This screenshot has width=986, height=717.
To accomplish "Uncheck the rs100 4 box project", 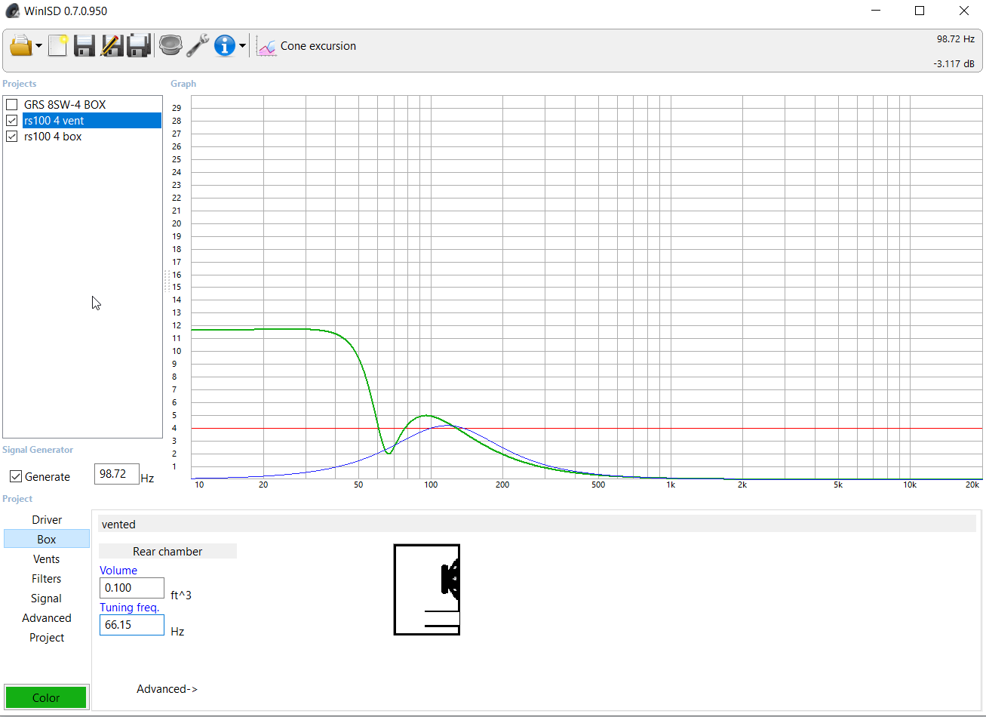I will [12, 137].
